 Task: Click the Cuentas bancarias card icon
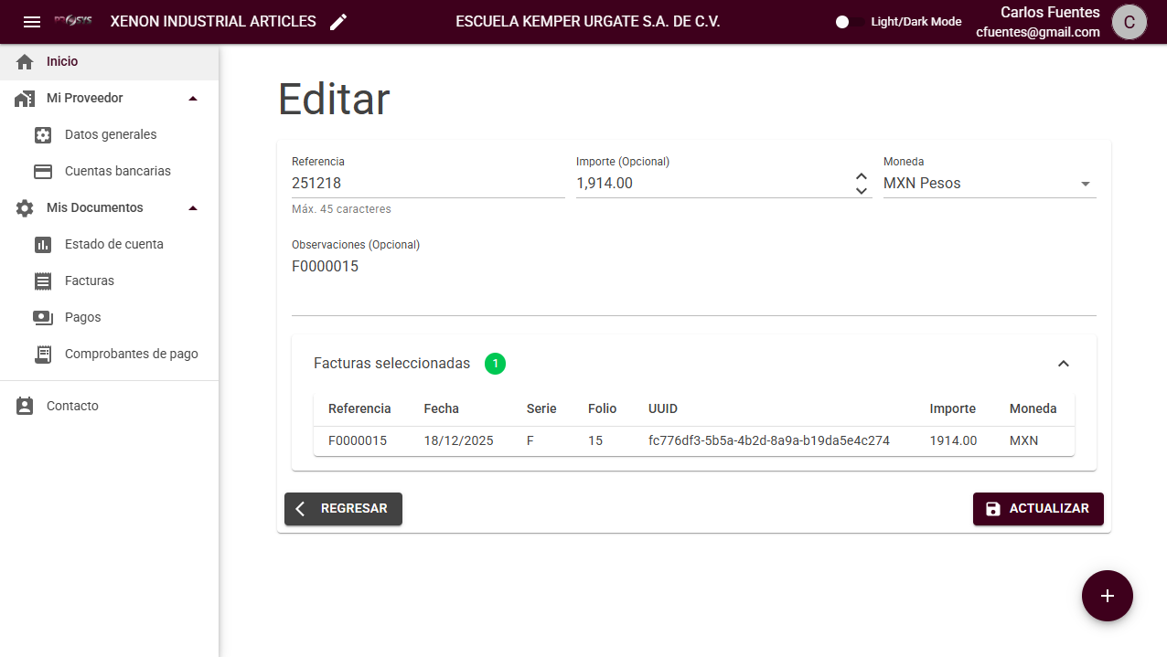point(43,172)
